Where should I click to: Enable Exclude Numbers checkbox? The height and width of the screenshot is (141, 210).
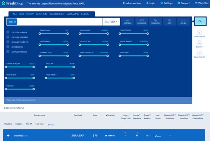8,37
